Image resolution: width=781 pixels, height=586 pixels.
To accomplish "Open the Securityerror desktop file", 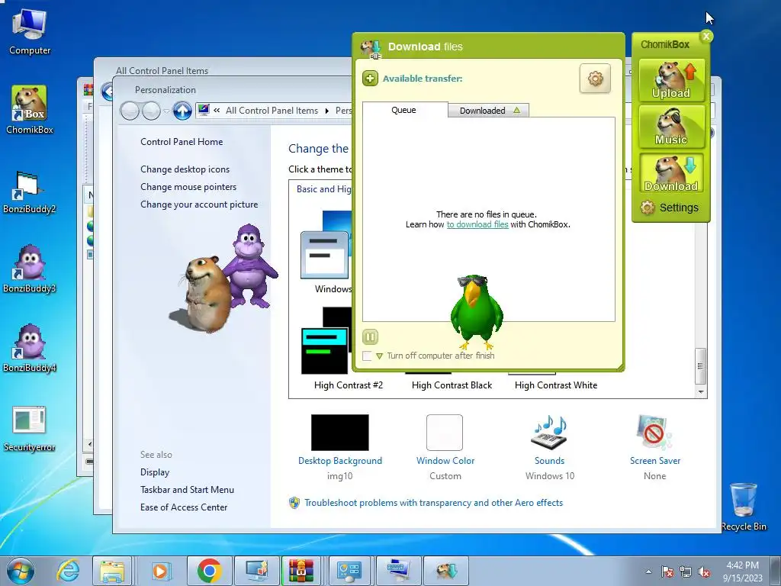I will tap(30, 429).
